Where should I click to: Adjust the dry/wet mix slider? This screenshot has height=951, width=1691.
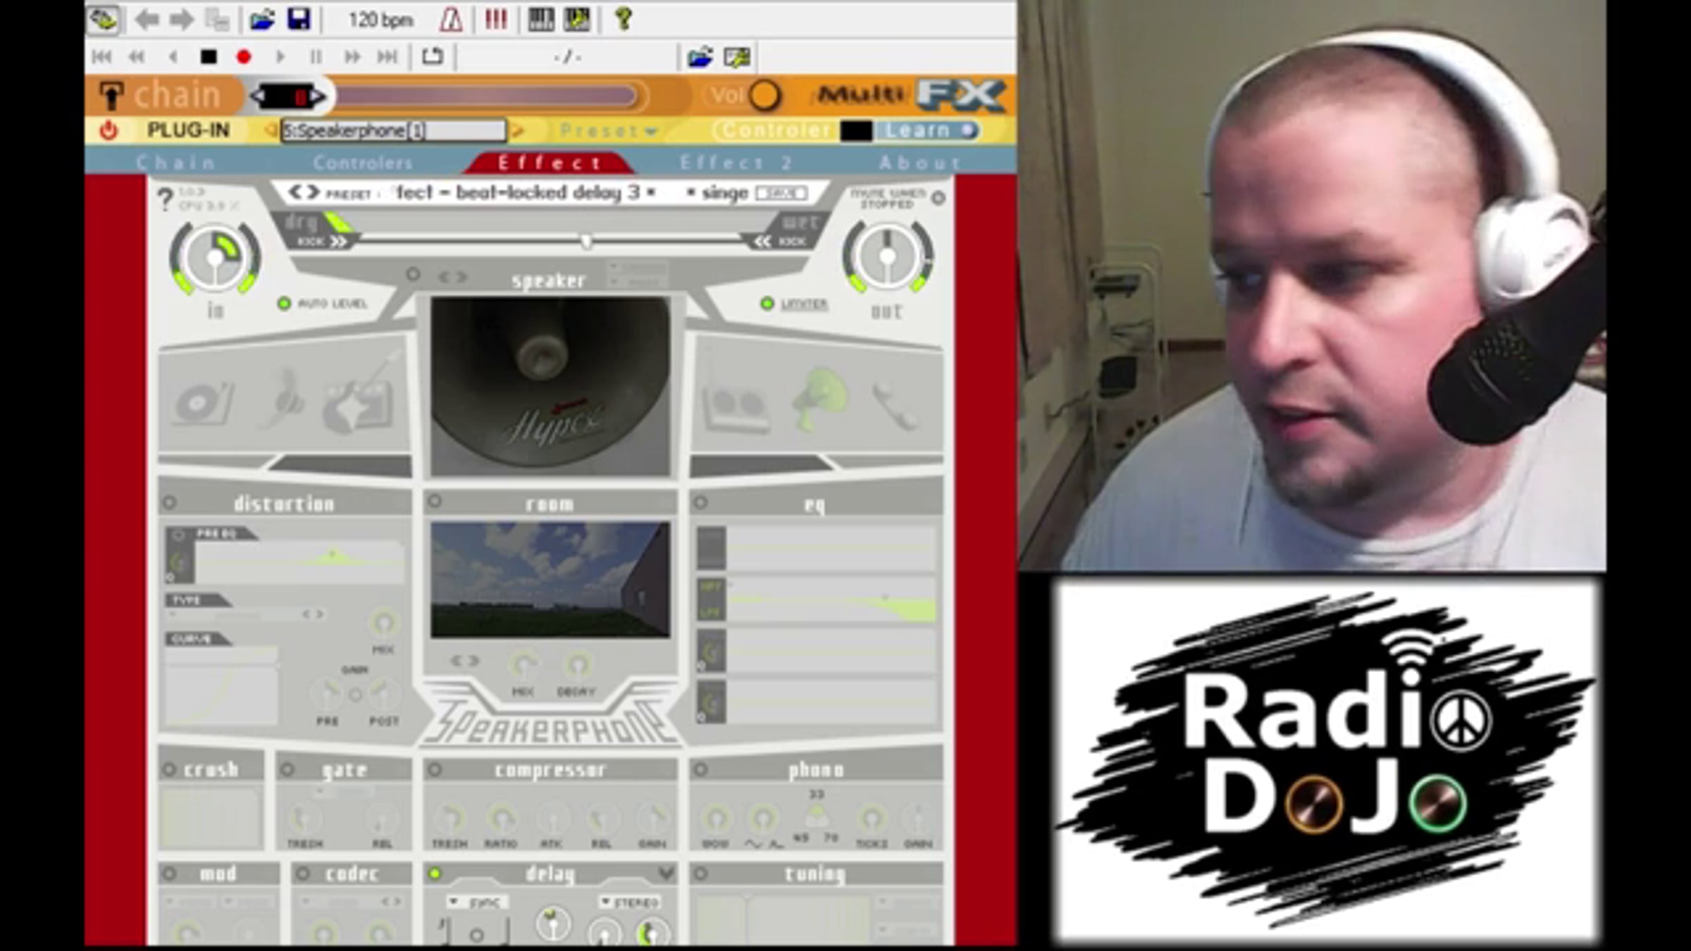coord(586,242)
